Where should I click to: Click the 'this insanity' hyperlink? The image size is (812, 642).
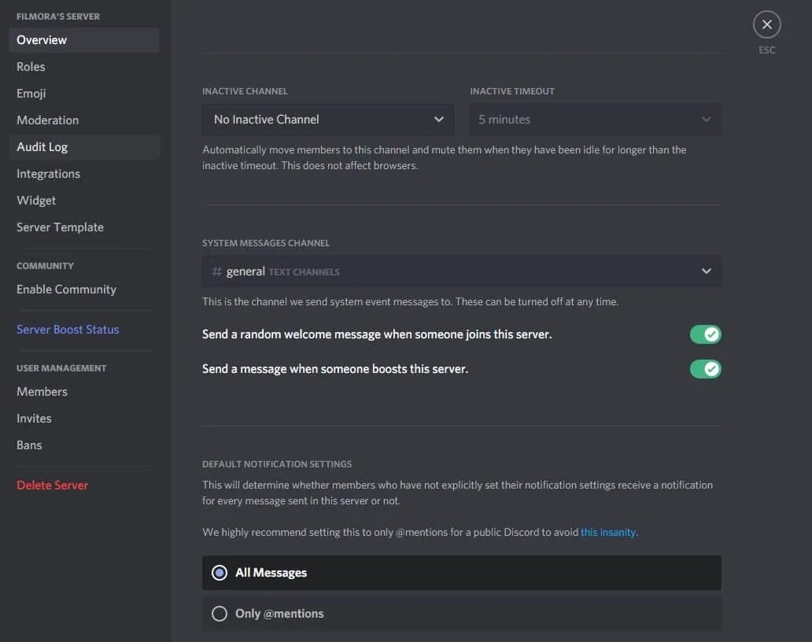(x=608, y=533)
